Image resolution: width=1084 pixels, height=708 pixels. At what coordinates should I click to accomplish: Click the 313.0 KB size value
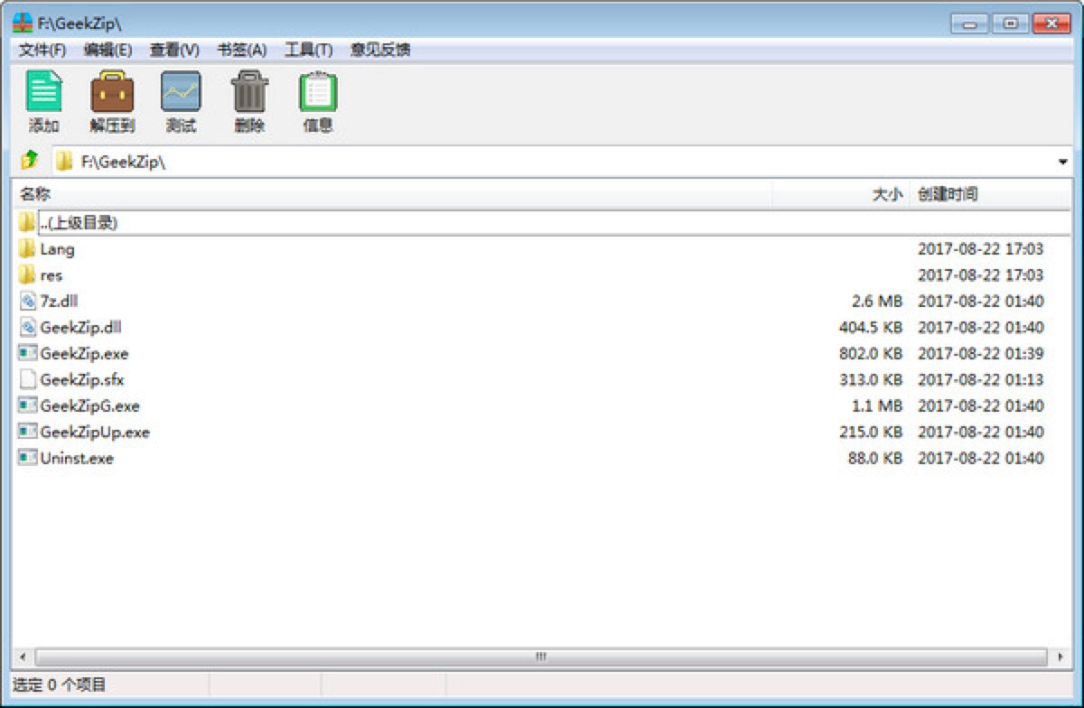[871, 379]
